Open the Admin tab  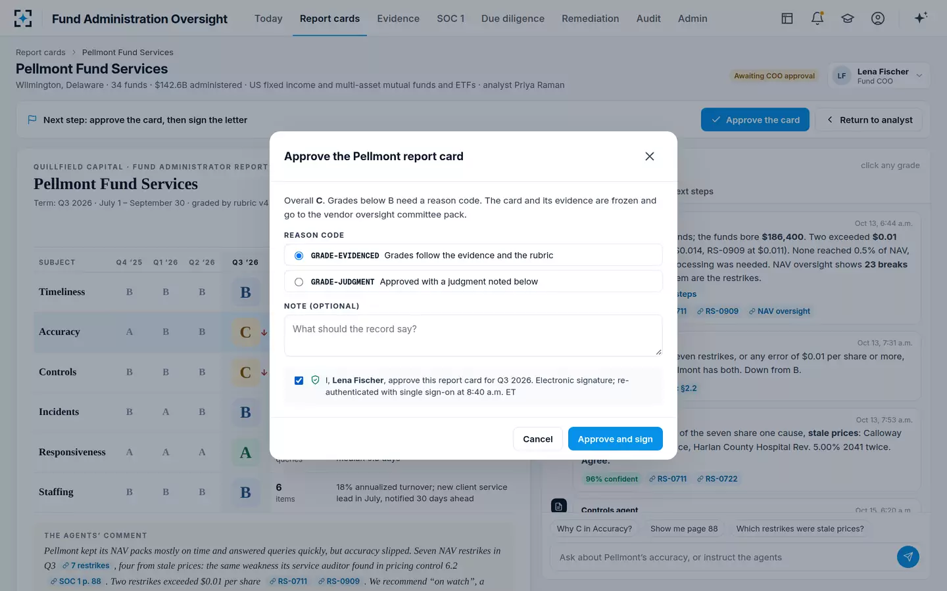point(692,18)
